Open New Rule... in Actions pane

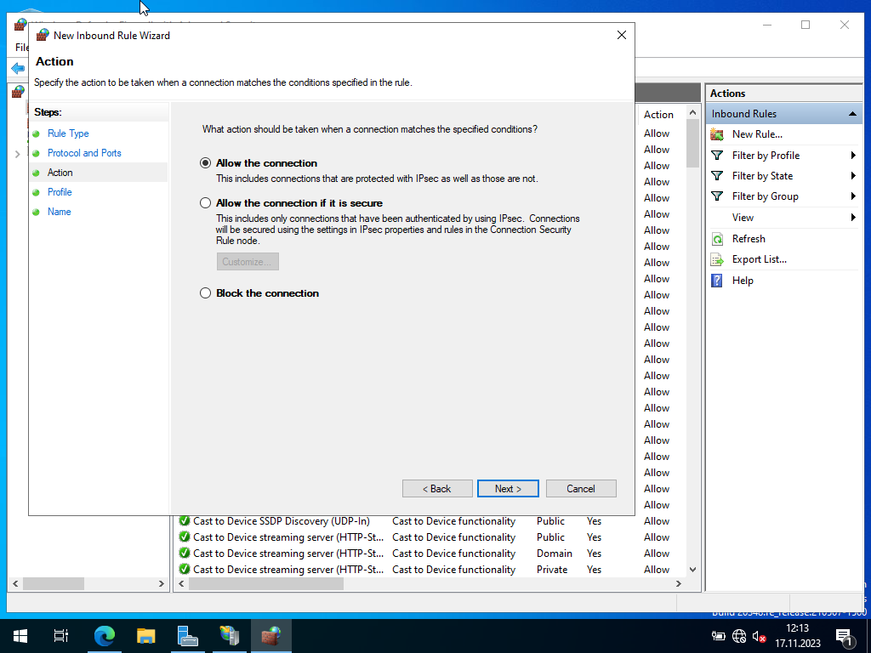click(x=757, y=134)
